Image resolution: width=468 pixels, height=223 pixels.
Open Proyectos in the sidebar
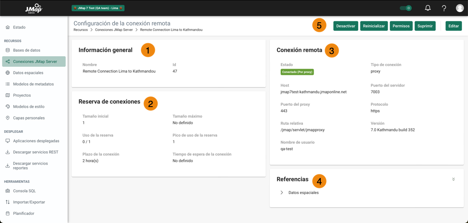22,95
